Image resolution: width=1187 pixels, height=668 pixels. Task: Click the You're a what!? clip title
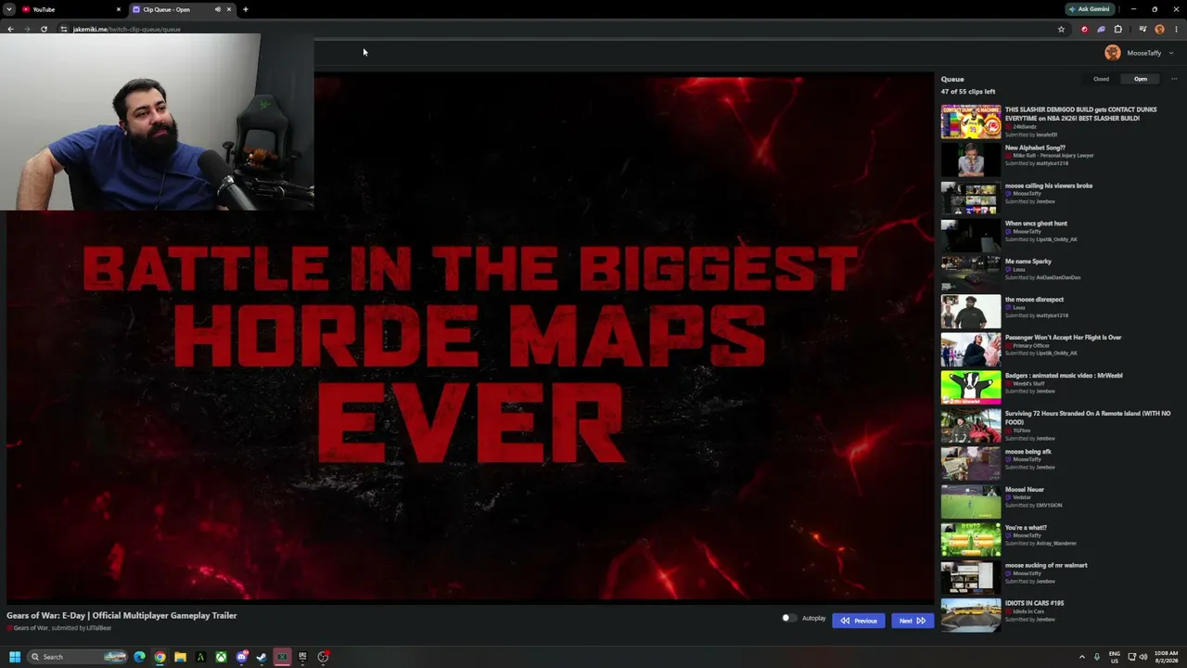click(1026, 528)
